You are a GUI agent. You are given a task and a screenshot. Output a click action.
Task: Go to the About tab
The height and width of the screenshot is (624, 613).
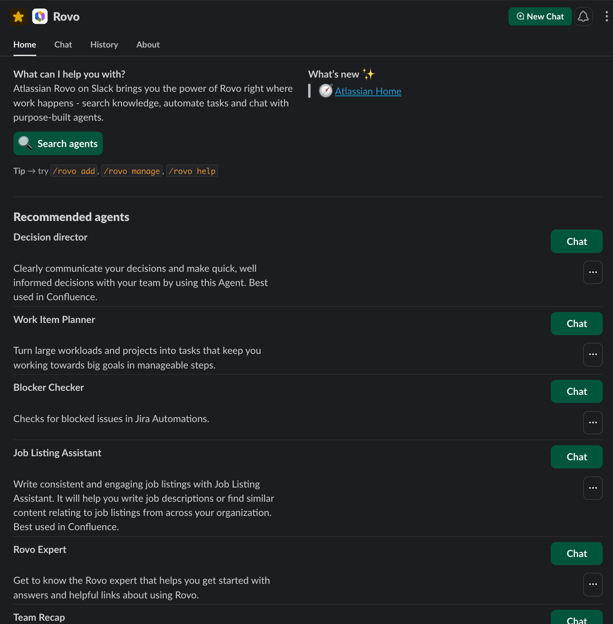pos(148,44)
